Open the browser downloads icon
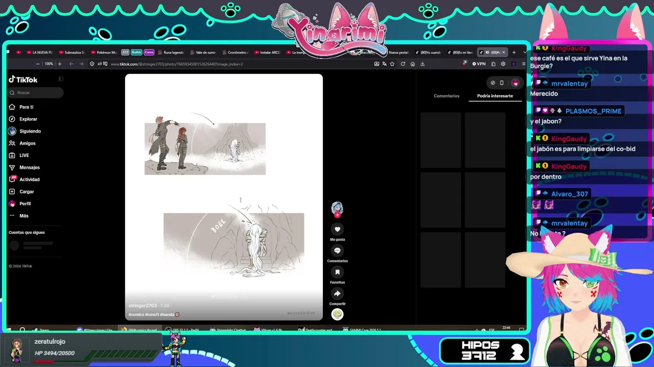The width and height of the screenshot is (654, 367). point(423,64)
